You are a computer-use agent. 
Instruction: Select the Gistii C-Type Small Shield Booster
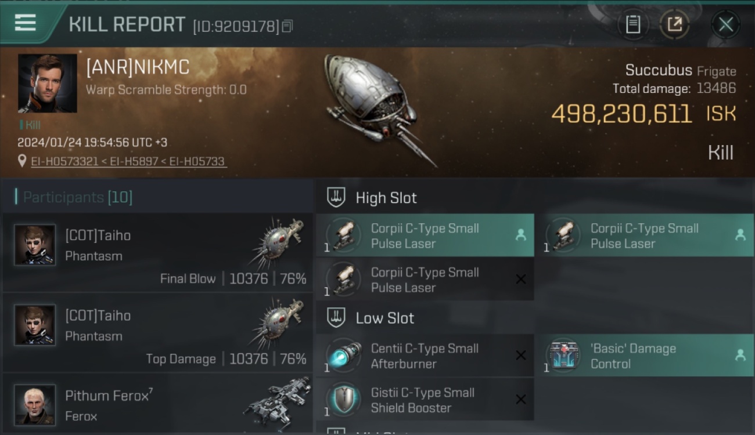click(425, 400)
